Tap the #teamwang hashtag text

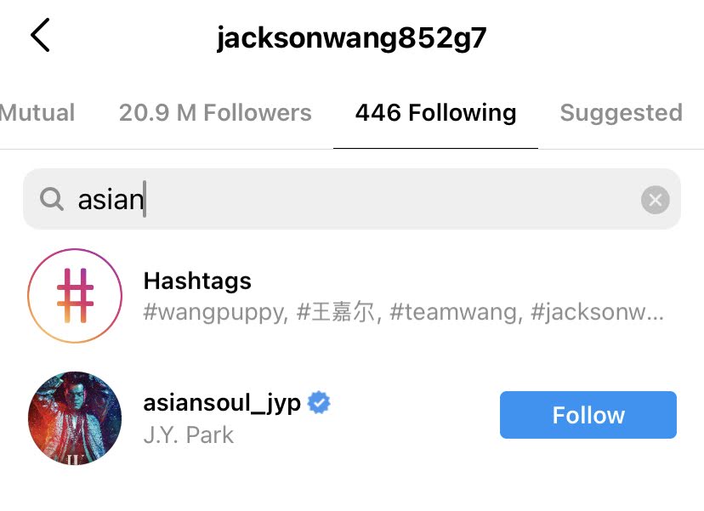tap(457, 313)
